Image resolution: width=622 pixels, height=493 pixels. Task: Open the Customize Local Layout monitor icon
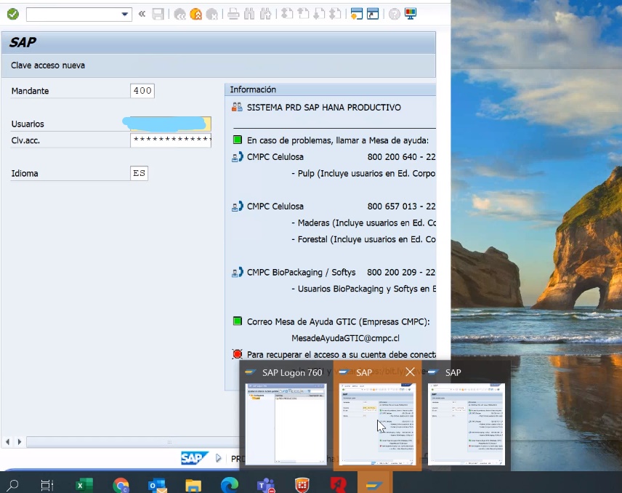click(411, 14)
